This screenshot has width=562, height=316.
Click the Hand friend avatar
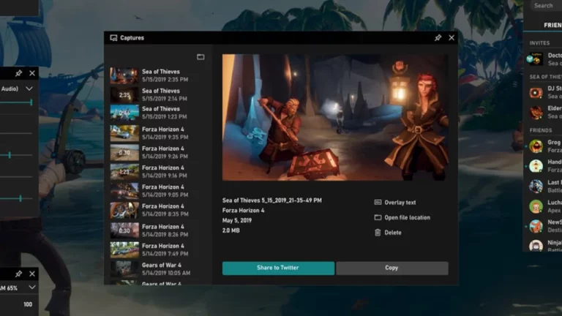click(x=536, y=166)
